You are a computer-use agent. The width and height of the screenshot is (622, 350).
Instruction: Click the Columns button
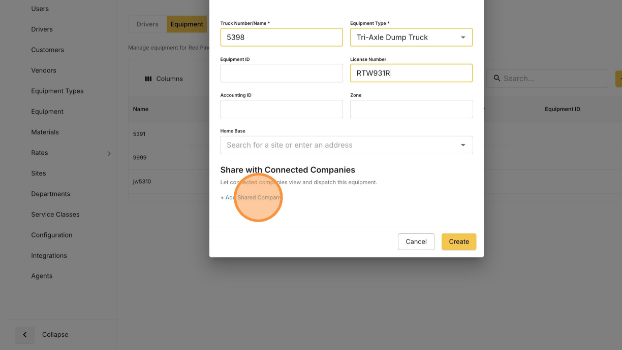pos(164,79)
